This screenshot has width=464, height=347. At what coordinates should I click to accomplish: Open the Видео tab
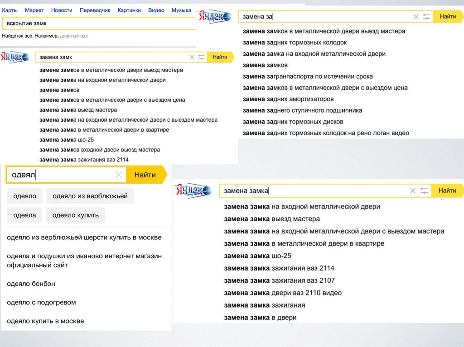point(156,10)
